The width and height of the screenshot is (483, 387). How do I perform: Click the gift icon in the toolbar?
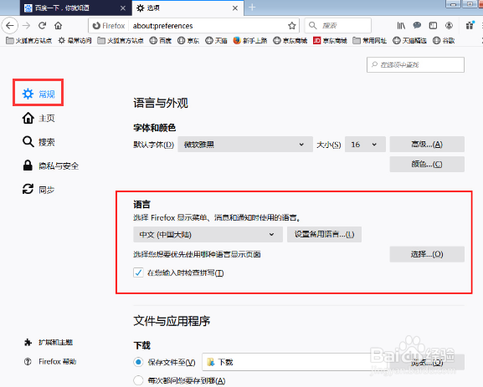470,26
